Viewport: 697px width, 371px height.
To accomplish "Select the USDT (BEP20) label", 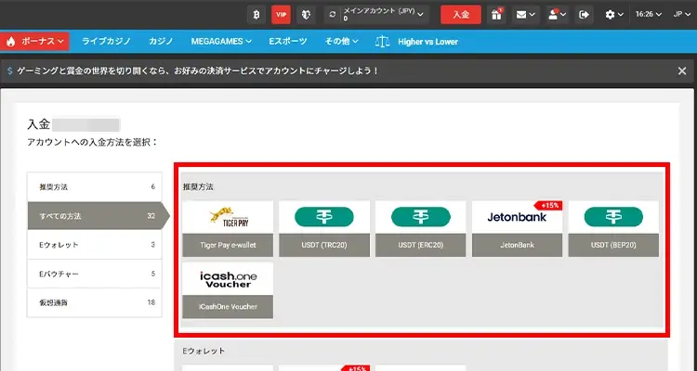I will pos(613,245).
